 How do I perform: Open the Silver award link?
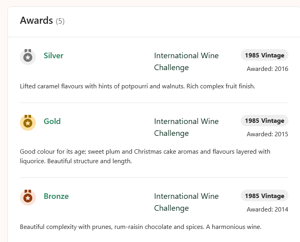[54, 55]
